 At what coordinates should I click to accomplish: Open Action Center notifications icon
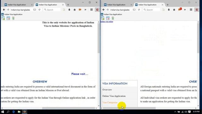pos(189,112)
